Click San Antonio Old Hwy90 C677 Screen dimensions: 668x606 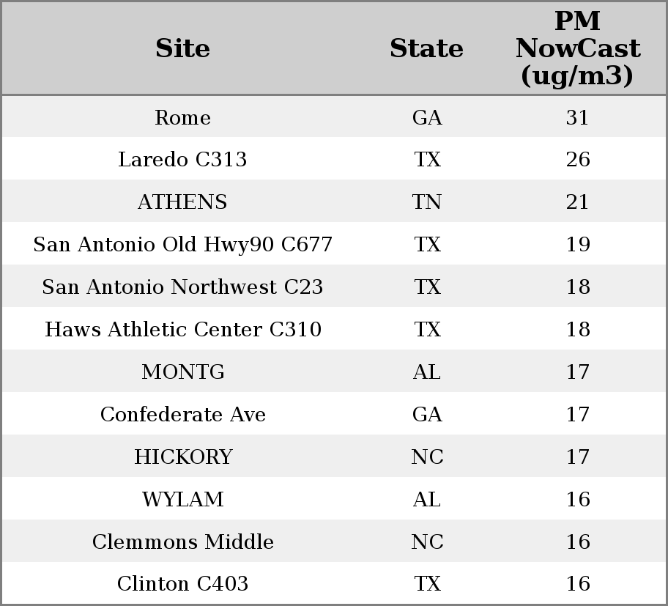tap(182, 244)
